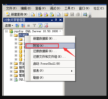Open the 调试(D) menu

coord(55,8)
